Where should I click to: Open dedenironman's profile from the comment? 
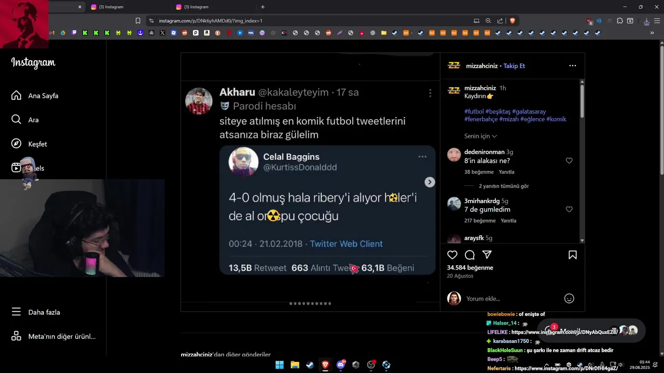coord(484,152)
